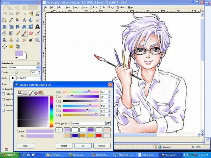Select the yellow Heal tool
The image size is (211, 158).
click(11, 47)
